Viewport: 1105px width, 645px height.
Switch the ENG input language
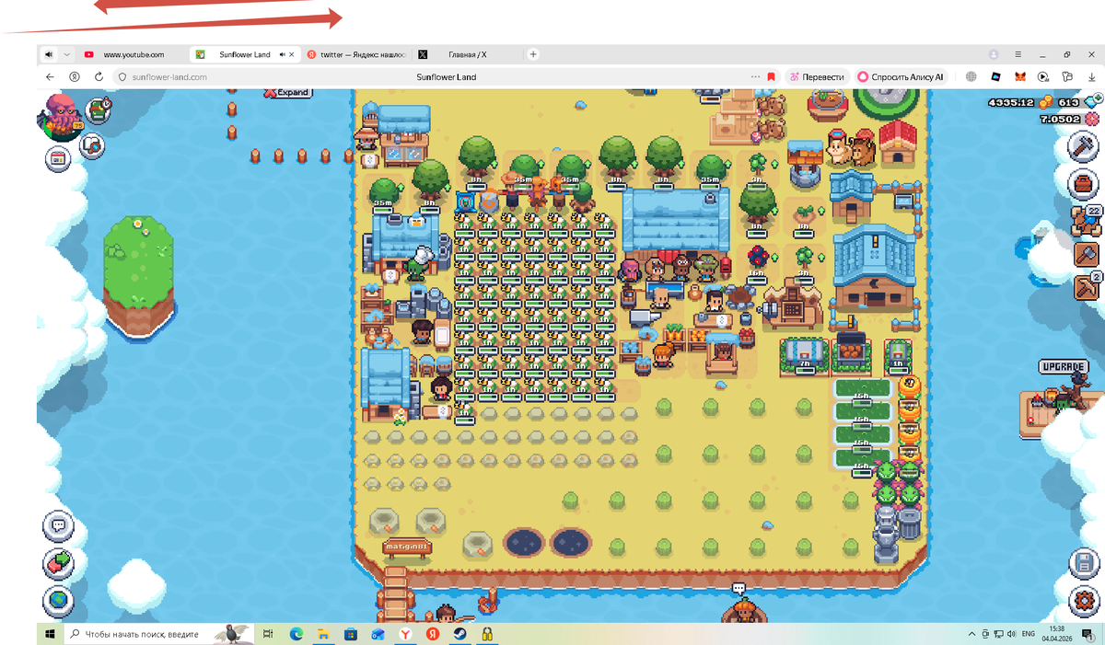[1029, 634]
